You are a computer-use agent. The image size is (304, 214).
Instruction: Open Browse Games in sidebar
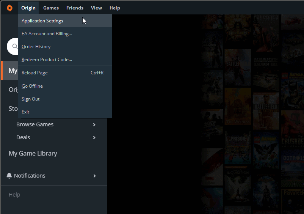pos(35,124)
